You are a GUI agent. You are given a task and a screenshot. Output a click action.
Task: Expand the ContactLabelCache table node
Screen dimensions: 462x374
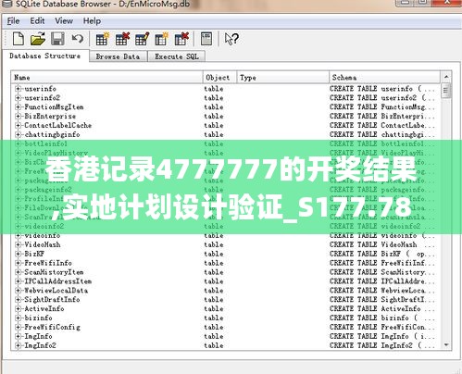click(x=18, y=126)
